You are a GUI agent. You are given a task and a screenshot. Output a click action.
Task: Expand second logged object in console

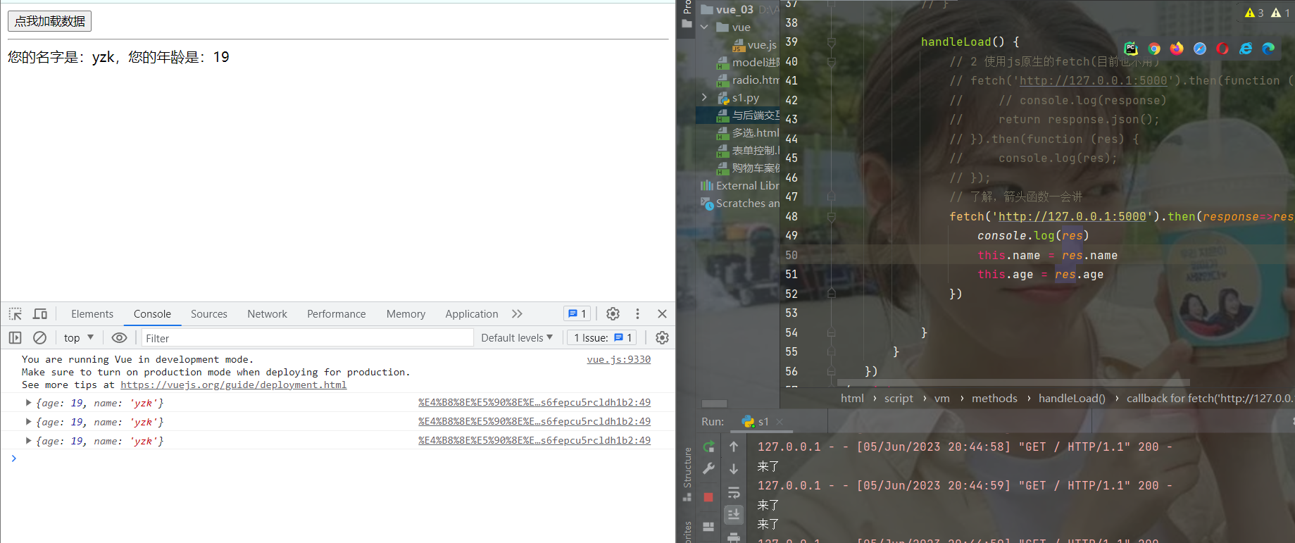coord(28,422)
